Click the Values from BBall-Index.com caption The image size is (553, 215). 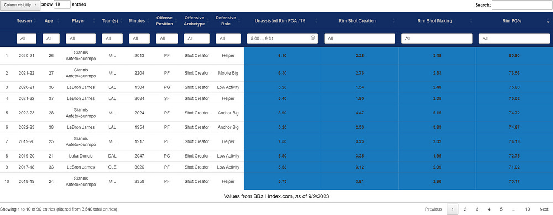tap(276, 196)
